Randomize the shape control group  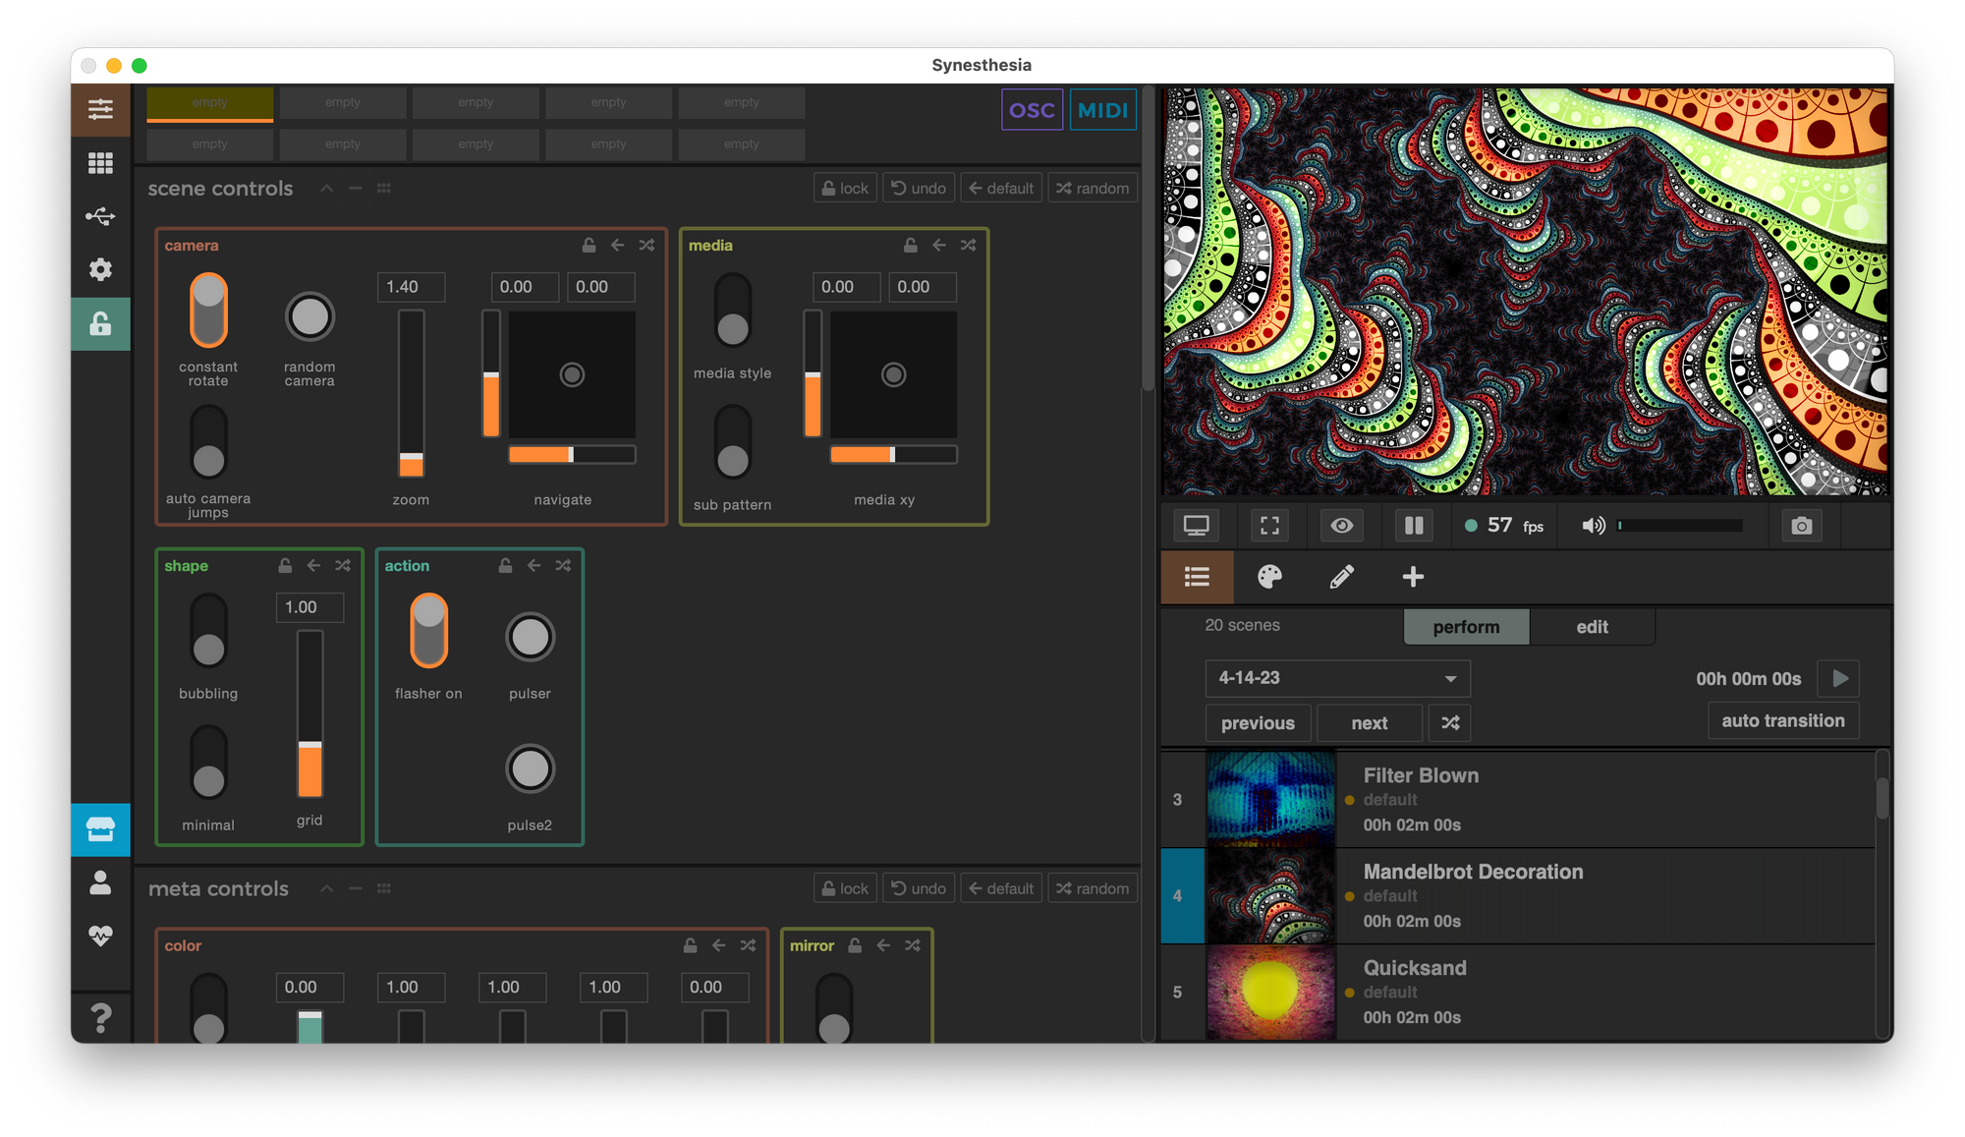pyautogui.click(x=343, y=566)
